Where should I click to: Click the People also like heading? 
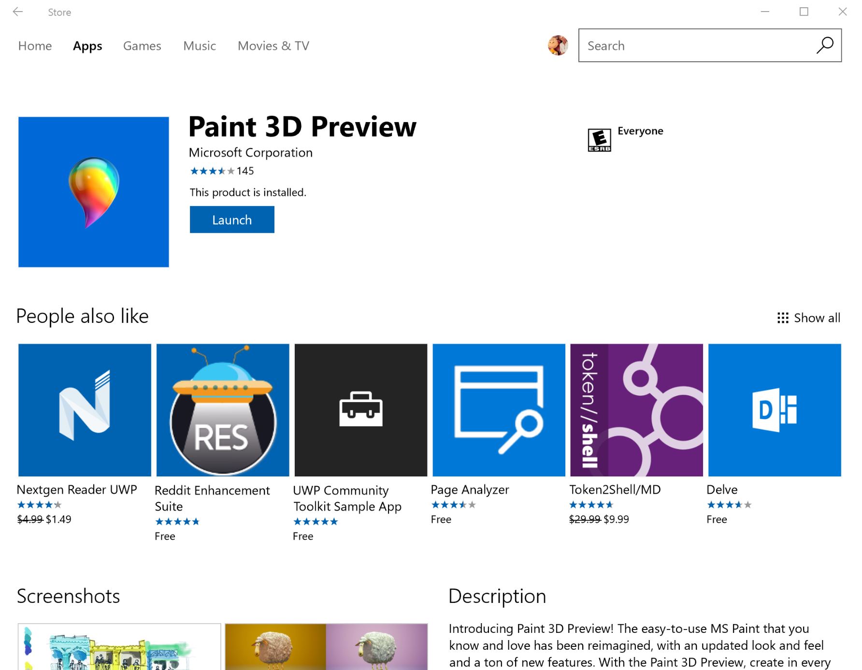(x=83, y=316)
